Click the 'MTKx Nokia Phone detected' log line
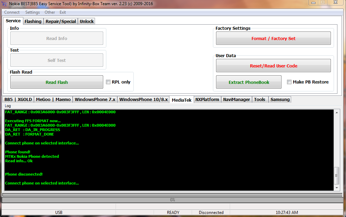 (x=32, y=156)
